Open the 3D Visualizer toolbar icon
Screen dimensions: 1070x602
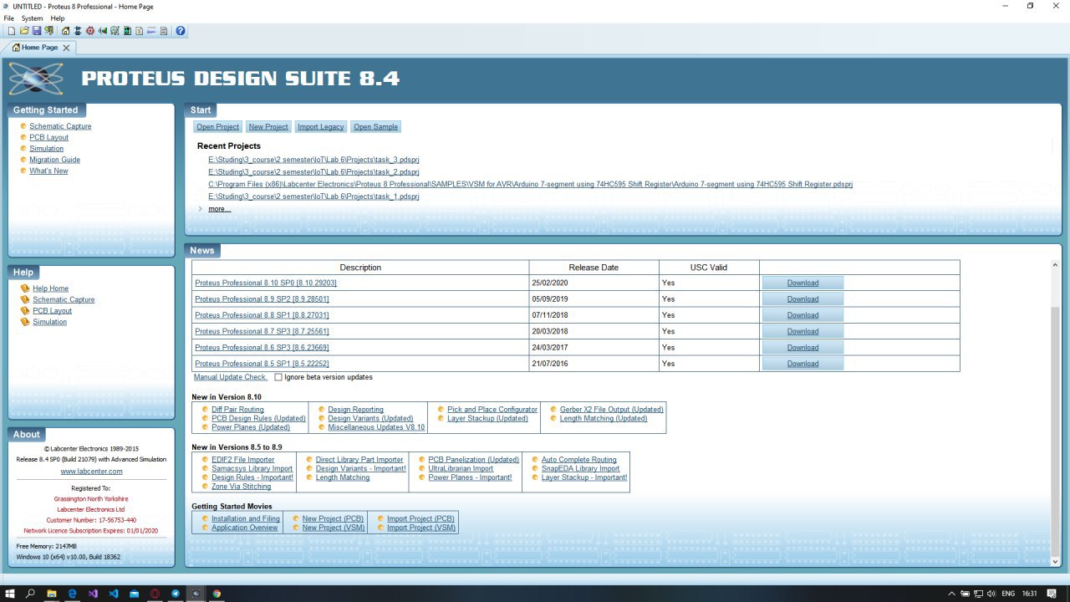click(x=103, y=31)
